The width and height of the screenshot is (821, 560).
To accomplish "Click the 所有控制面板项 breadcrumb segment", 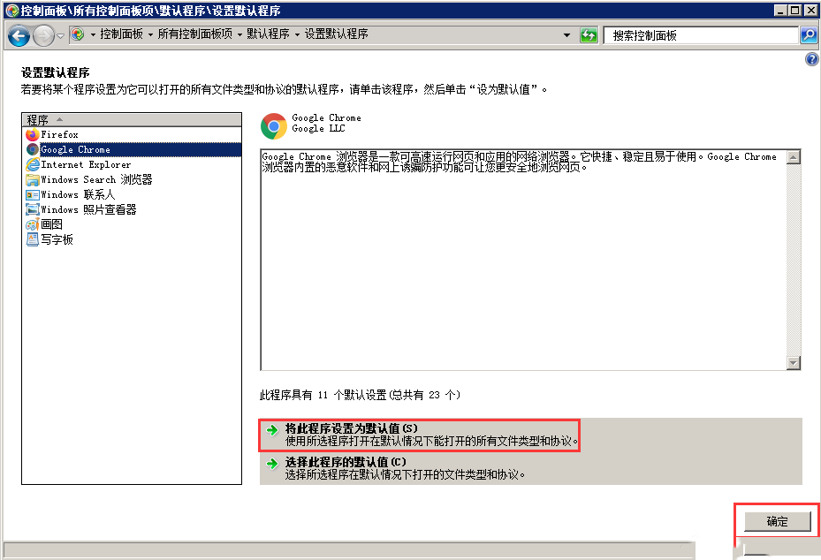I will [194, 34].
